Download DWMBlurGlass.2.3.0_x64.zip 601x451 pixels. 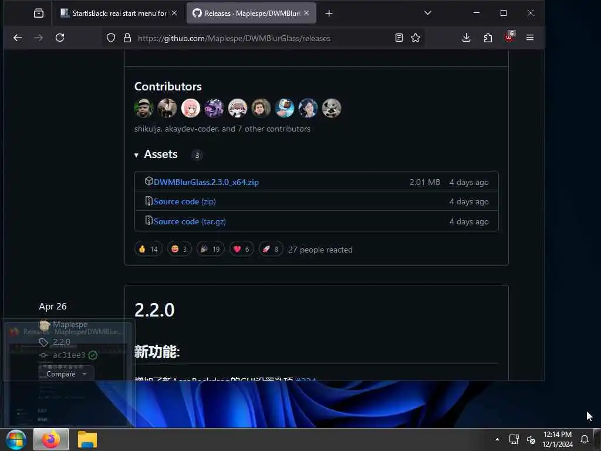coord(206,182)
